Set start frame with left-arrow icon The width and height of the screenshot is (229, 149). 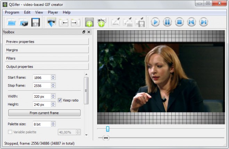point(63,23)
